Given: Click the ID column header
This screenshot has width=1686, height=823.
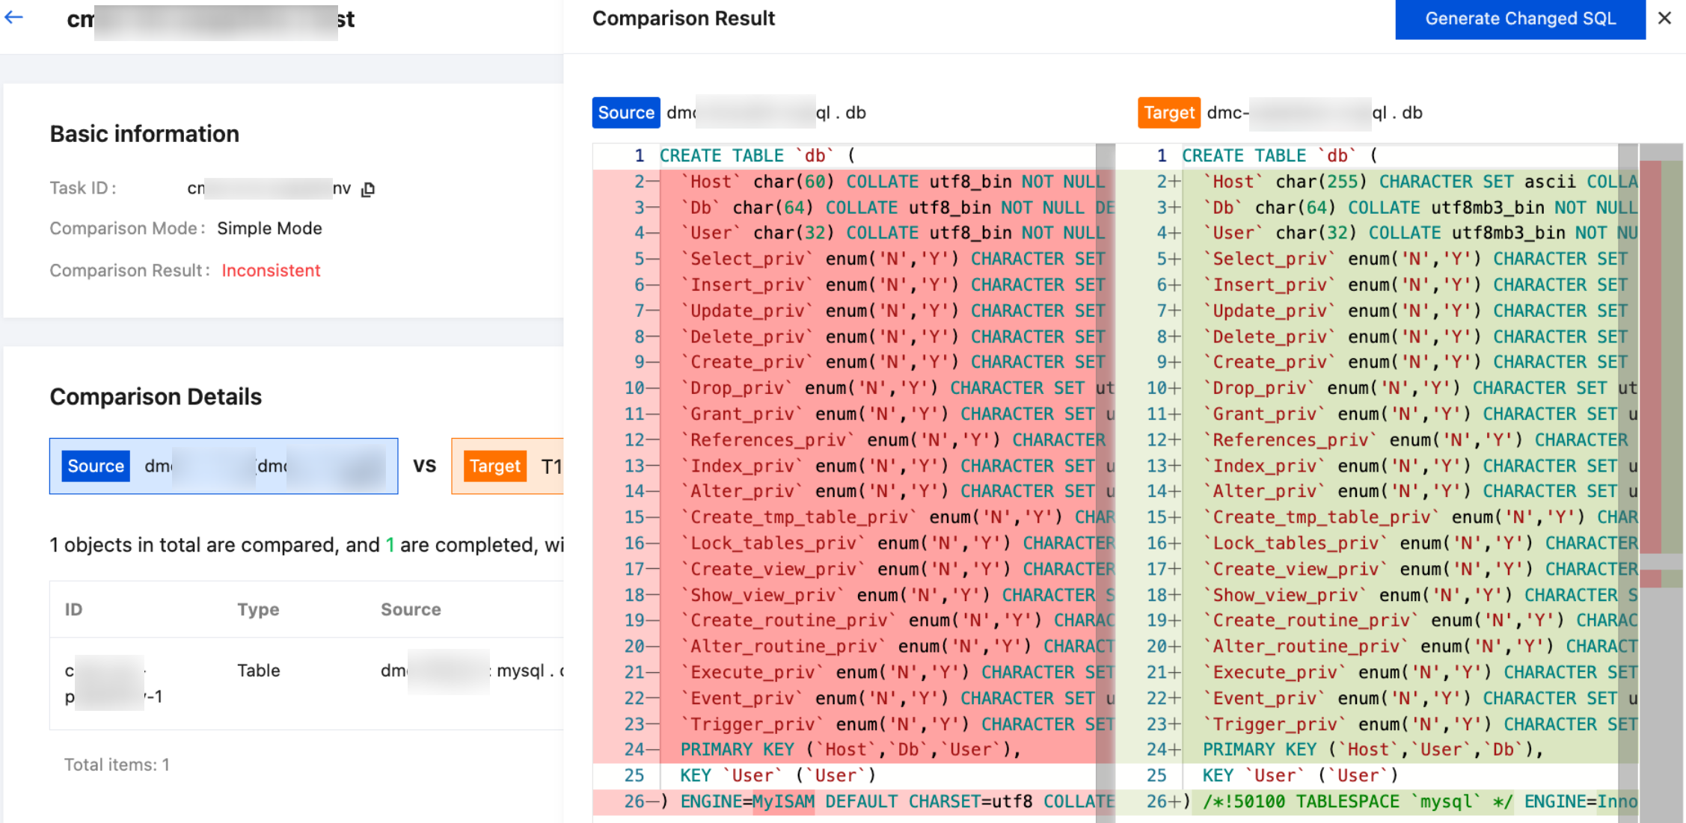Looking at the screenshot, I should coord(73,609).
